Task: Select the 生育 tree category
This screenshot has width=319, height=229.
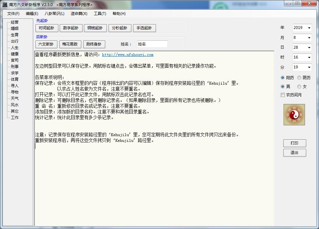Action: 14,35
